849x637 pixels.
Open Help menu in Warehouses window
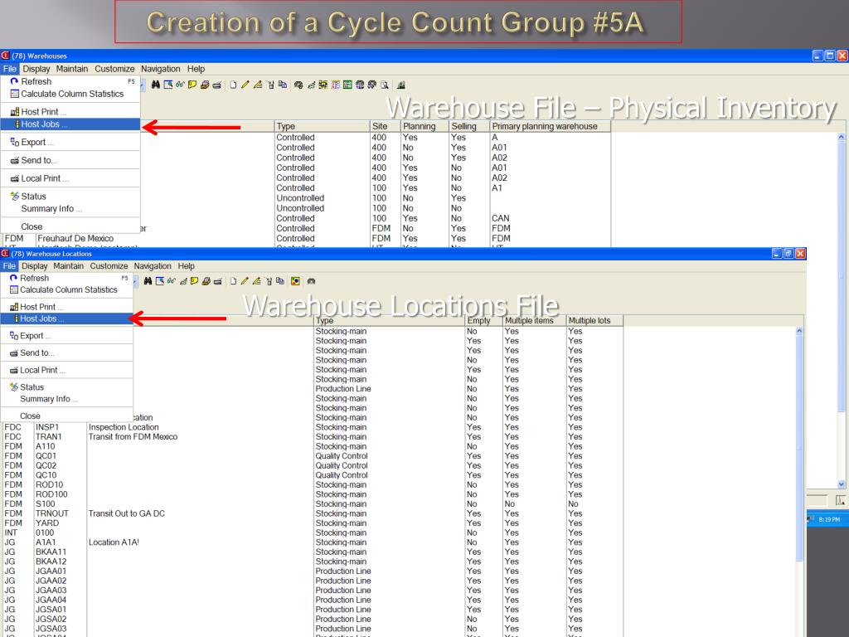pyautogui.click(x=196, y=69)
